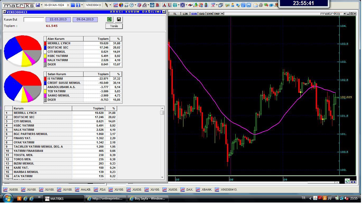
Task: Click the red A toolbar icon
Action: click(164, 5)
